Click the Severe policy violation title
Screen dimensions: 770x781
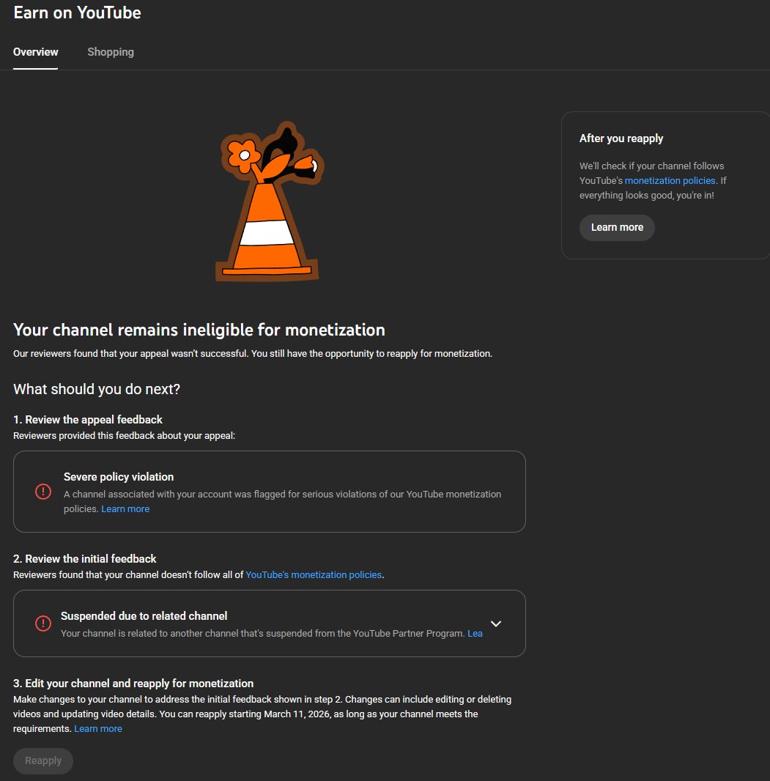point(119,477)
